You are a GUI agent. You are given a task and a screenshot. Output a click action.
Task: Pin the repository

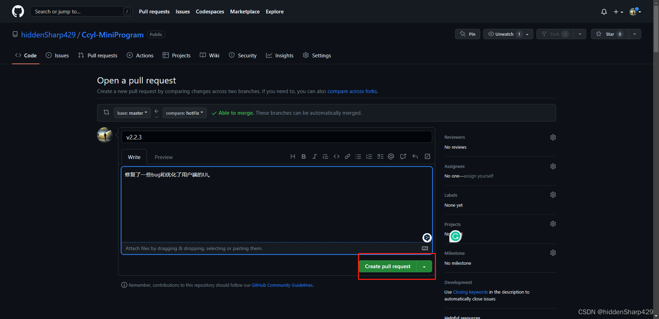pyautogui.click(x=467, y=34)
